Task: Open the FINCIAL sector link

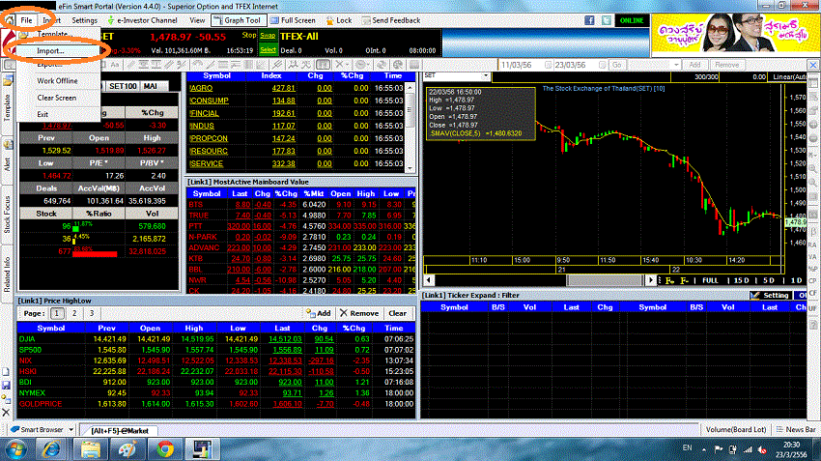Action: tap(204, 113)
